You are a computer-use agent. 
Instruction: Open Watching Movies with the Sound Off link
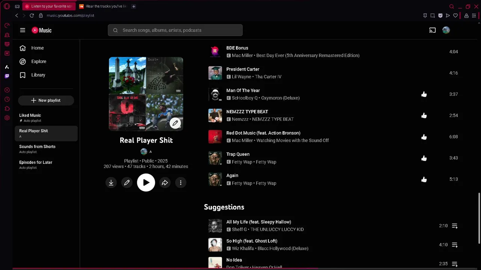(292, 141)
